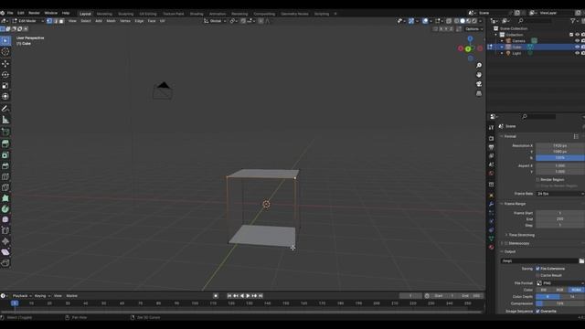
Task: Select the Transform tool
Action: pyautogui.click(x=5, y=97)
